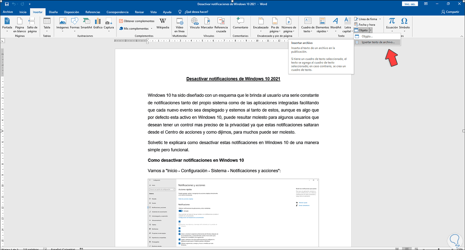Click the Compartir share button
This screenshot has width=465, height=250.
click(450, 12)
